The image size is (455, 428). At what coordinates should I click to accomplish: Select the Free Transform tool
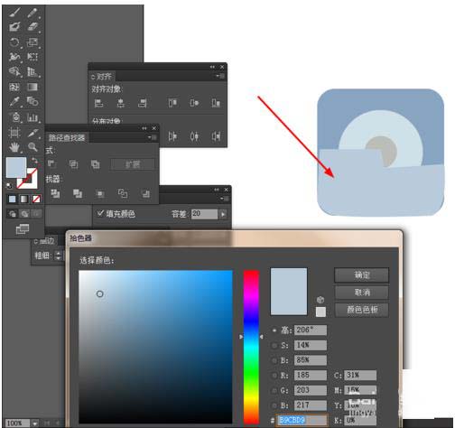click(x=32, y=57)
